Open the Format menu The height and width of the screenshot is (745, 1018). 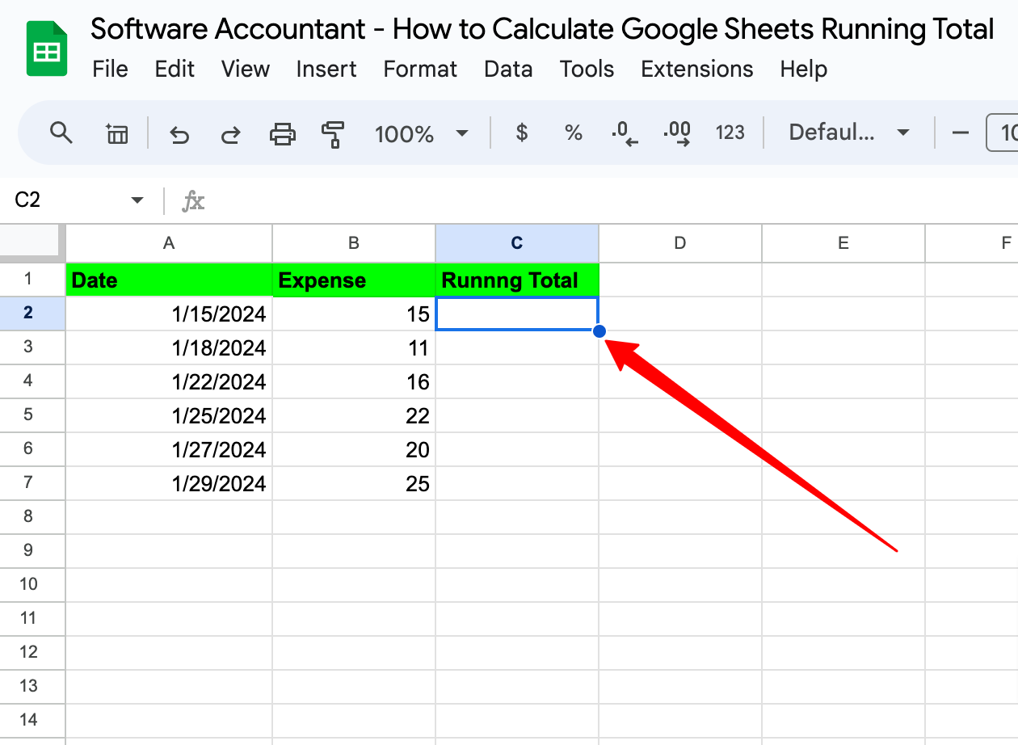[421, 69]
